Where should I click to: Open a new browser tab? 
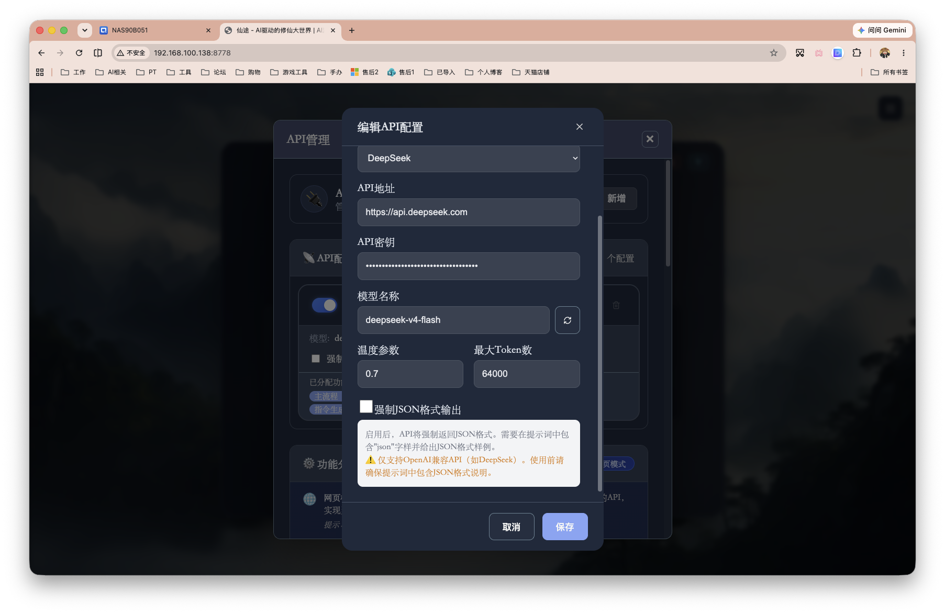(352, 30)
